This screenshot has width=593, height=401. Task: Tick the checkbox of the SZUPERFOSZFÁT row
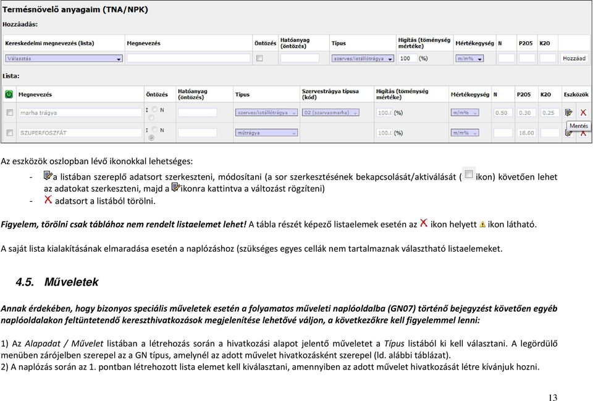pos(10,133)
